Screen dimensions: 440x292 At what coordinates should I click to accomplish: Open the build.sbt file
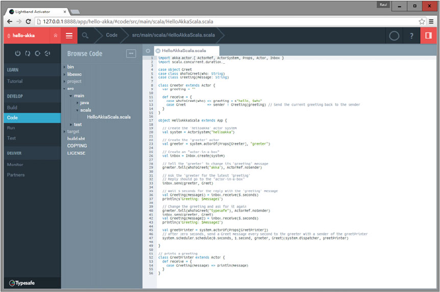point(76,139)
